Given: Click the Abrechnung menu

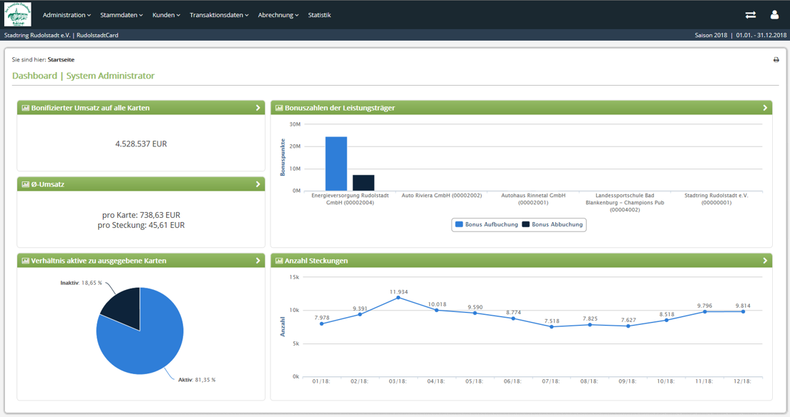Looking at the screenshot, I should click(x=278, y=15).
